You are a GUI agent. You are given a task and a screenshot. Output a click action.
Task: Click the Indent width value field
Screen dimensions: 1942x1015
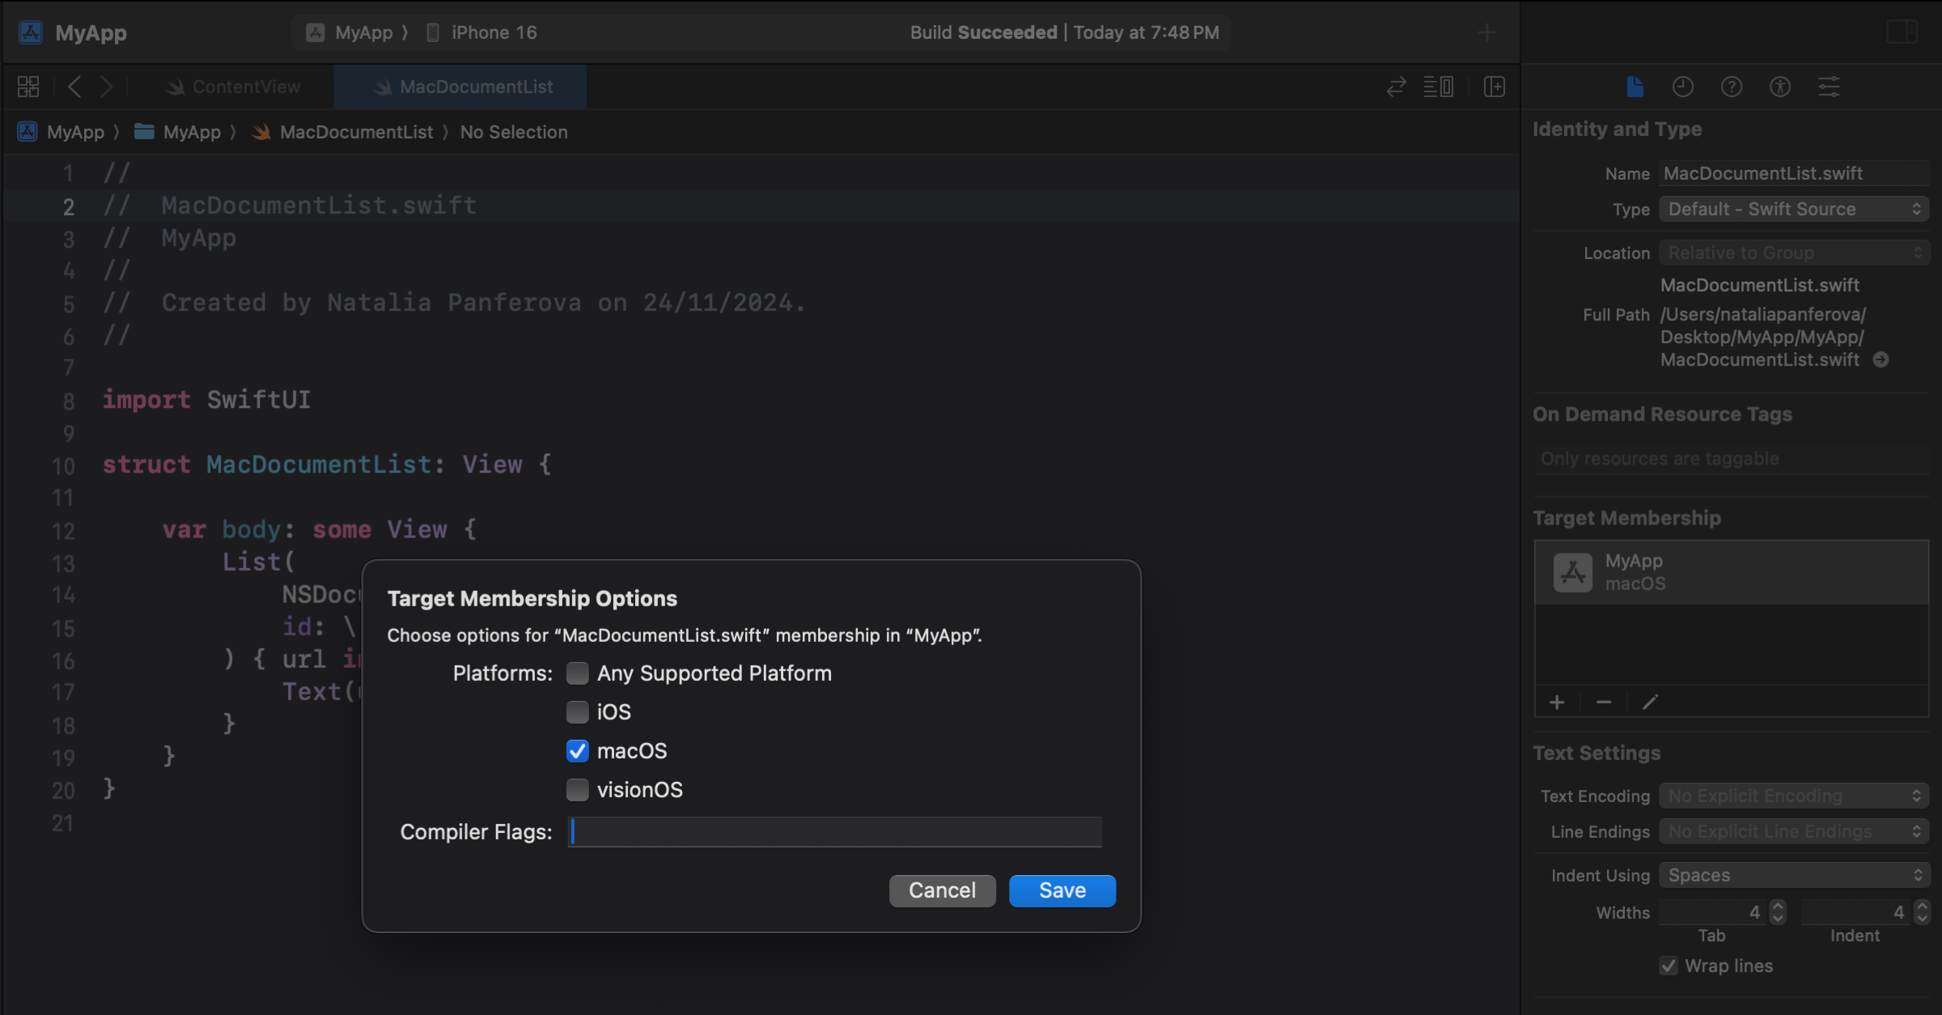(1856, 912)
